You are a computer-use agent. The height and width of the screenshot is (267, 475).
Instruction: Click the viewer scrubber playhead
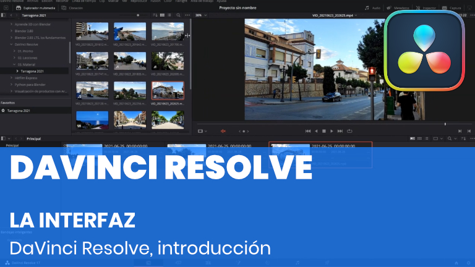pyautogui.click(x=445, y=124)
